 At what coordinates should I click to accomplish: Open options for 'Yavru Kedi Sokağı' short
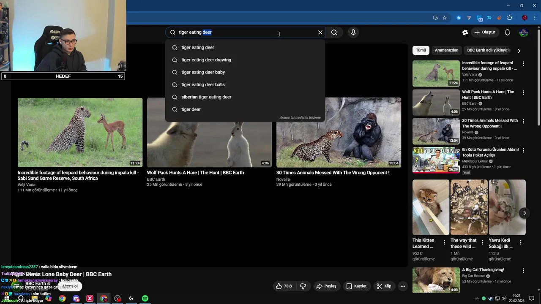click(x=521, y=242)
